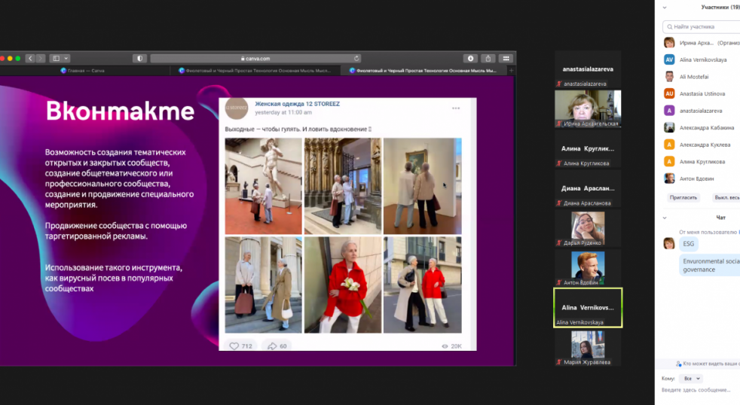Click the 'Найти участника' search field
Image resolution: width=740 pixels, height=405 pixels.
click(702, 27)
